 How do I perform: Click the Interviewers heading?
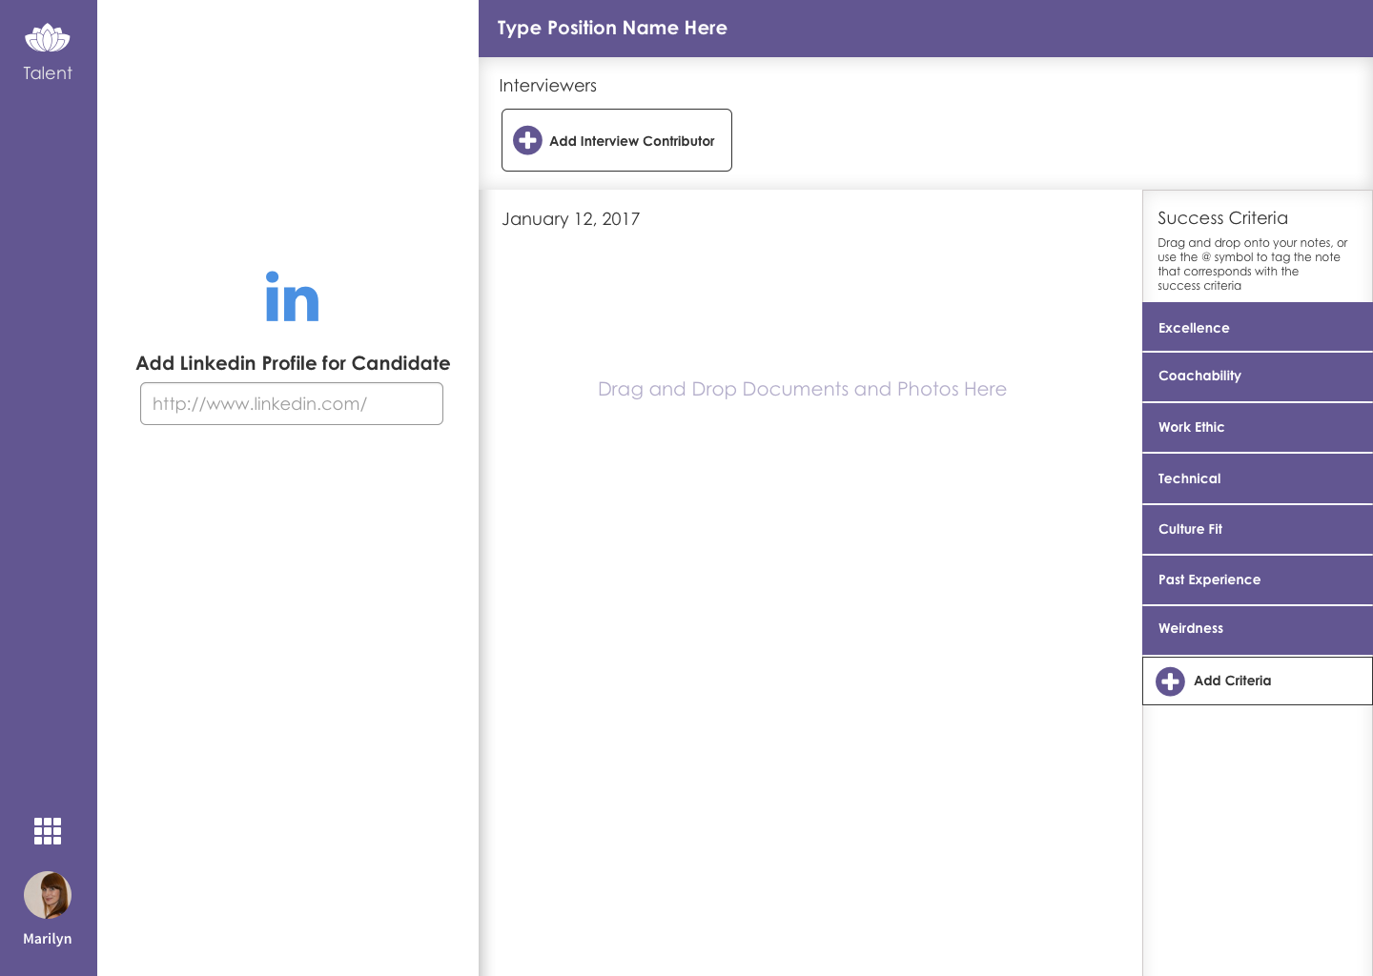click(547, 86)
